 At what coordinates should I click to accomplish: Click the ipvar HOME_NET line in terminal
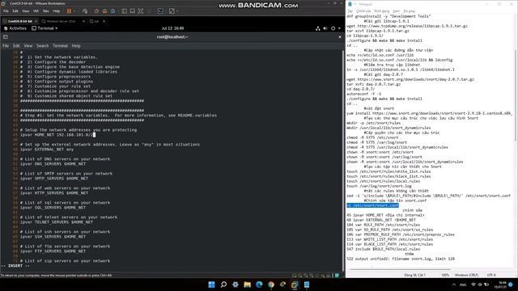(x=57, y=135)
